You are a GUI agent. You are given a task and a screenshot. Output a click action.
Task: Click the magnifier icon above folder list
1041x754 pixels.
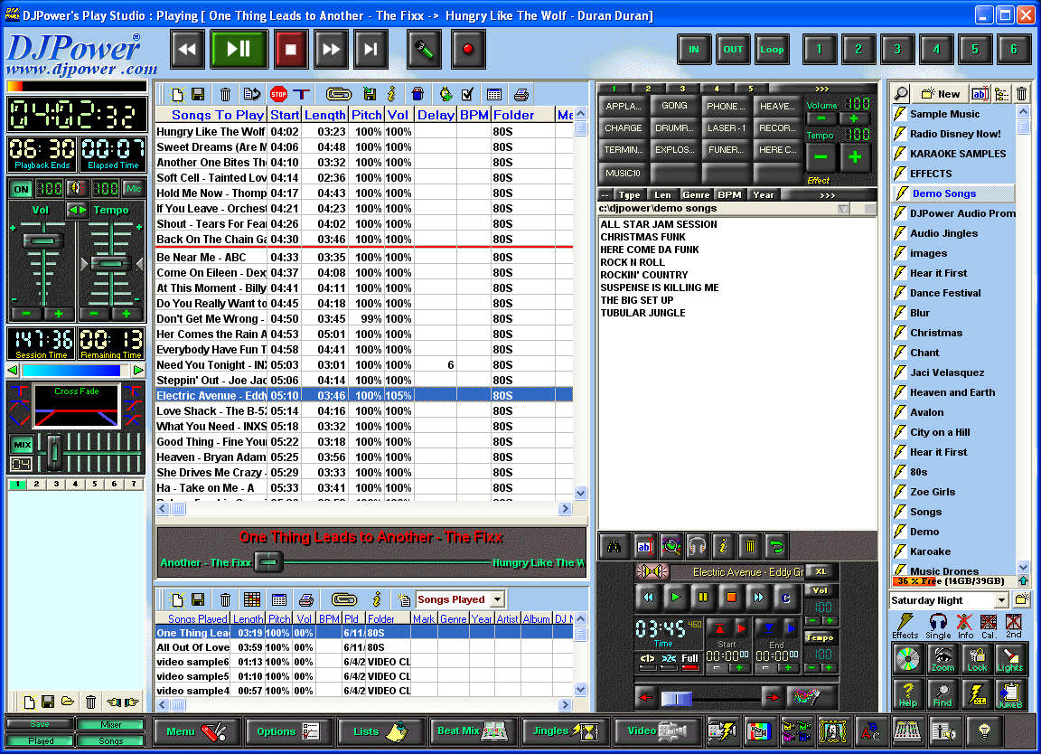point(901,94)
